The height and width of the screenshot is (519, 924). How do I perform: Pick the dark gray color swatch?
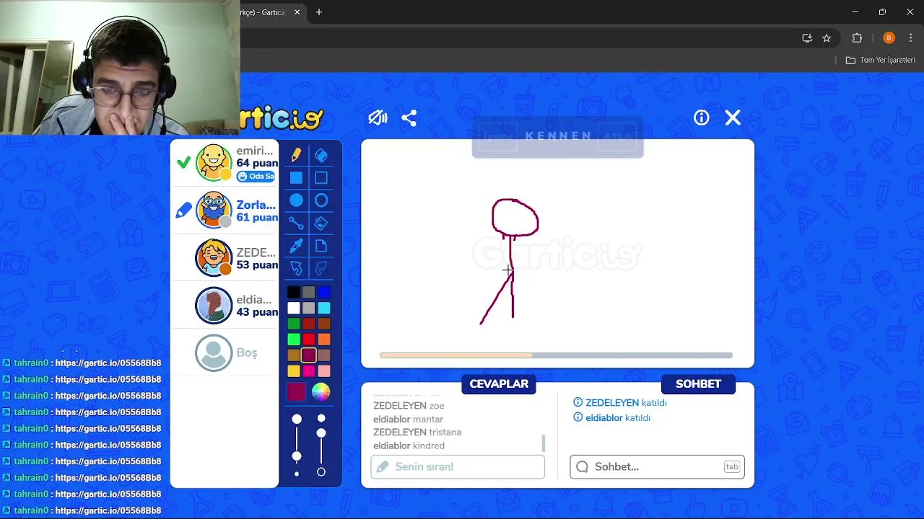[308, 292]
